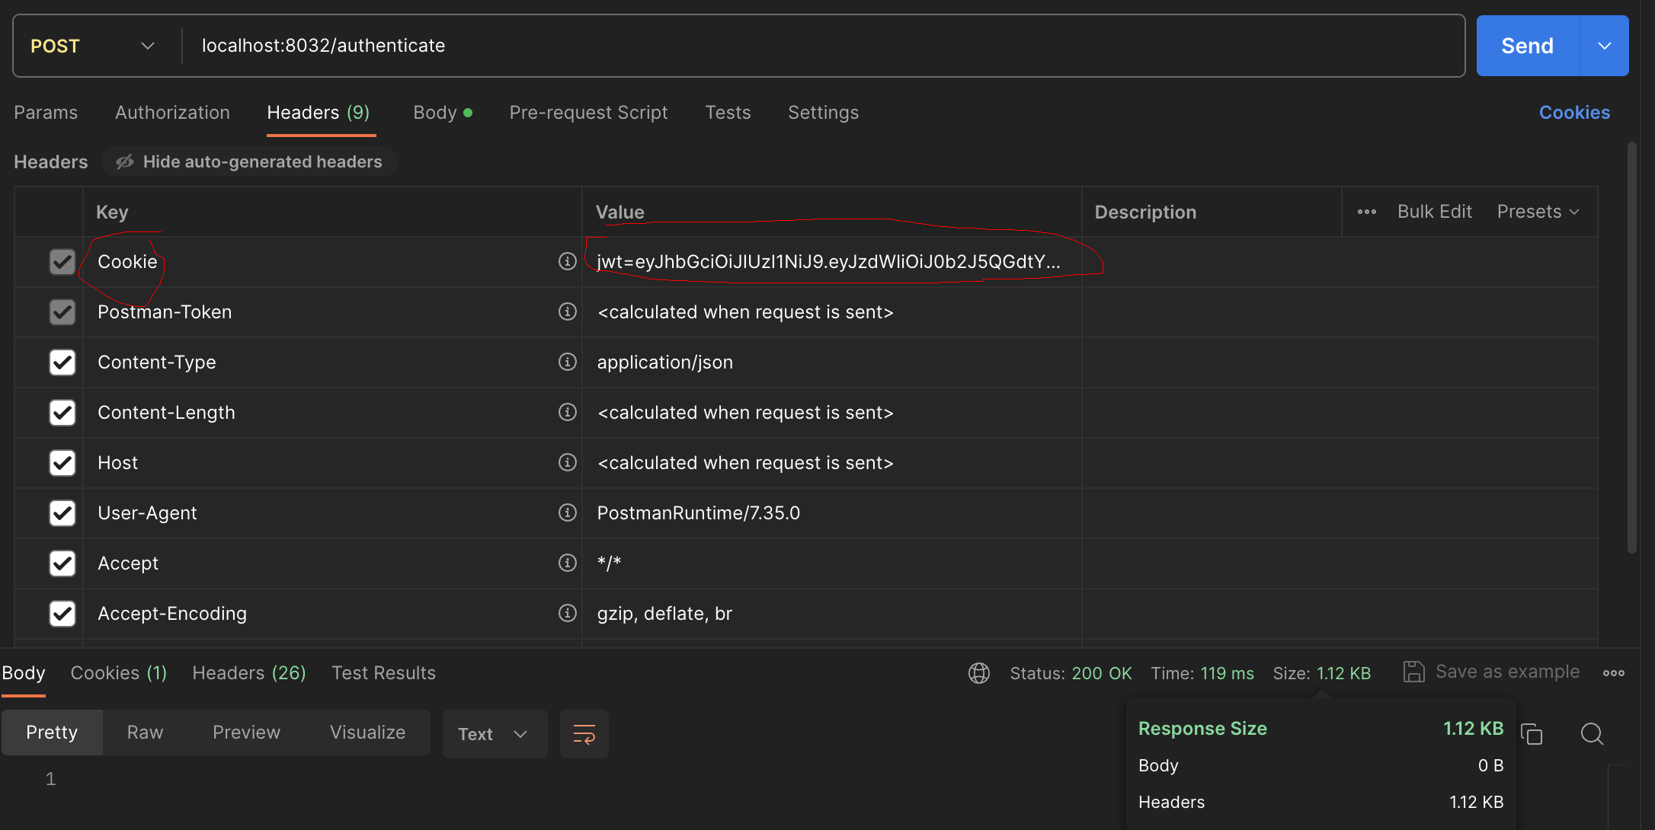
Task: Click the info icon for Host header
Action: (567, 462)
